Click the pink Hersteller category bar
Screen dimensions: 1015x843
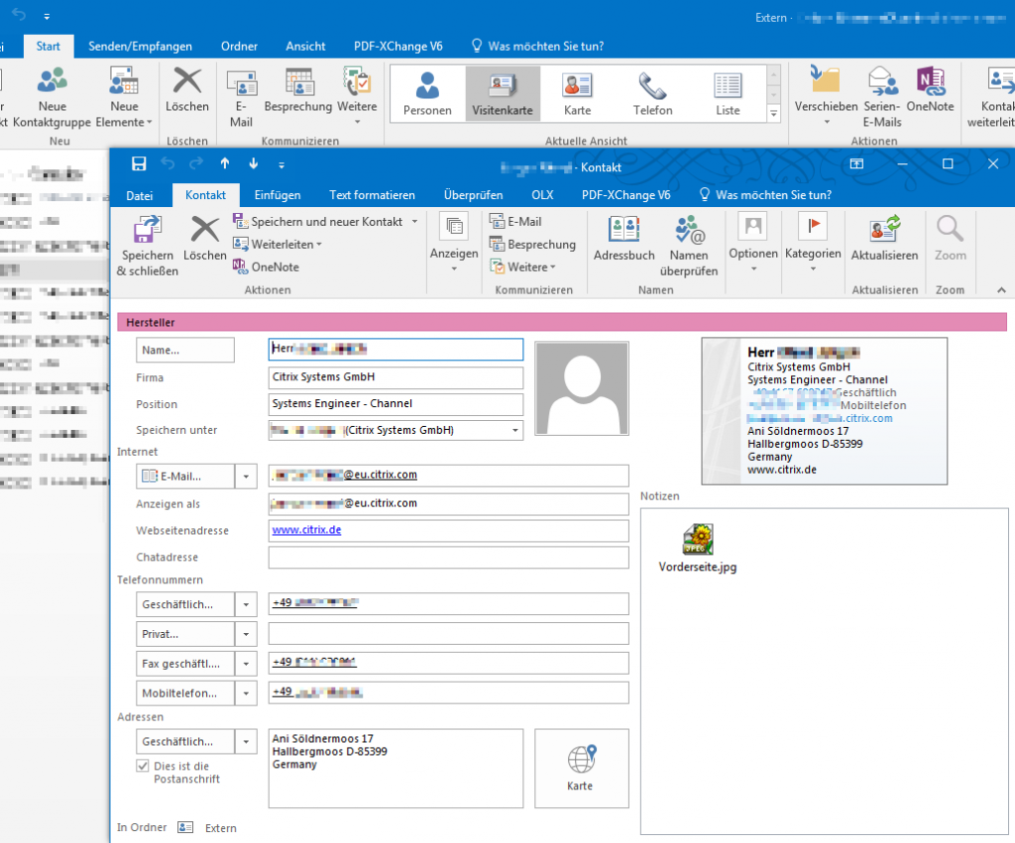tap(562, 322)
